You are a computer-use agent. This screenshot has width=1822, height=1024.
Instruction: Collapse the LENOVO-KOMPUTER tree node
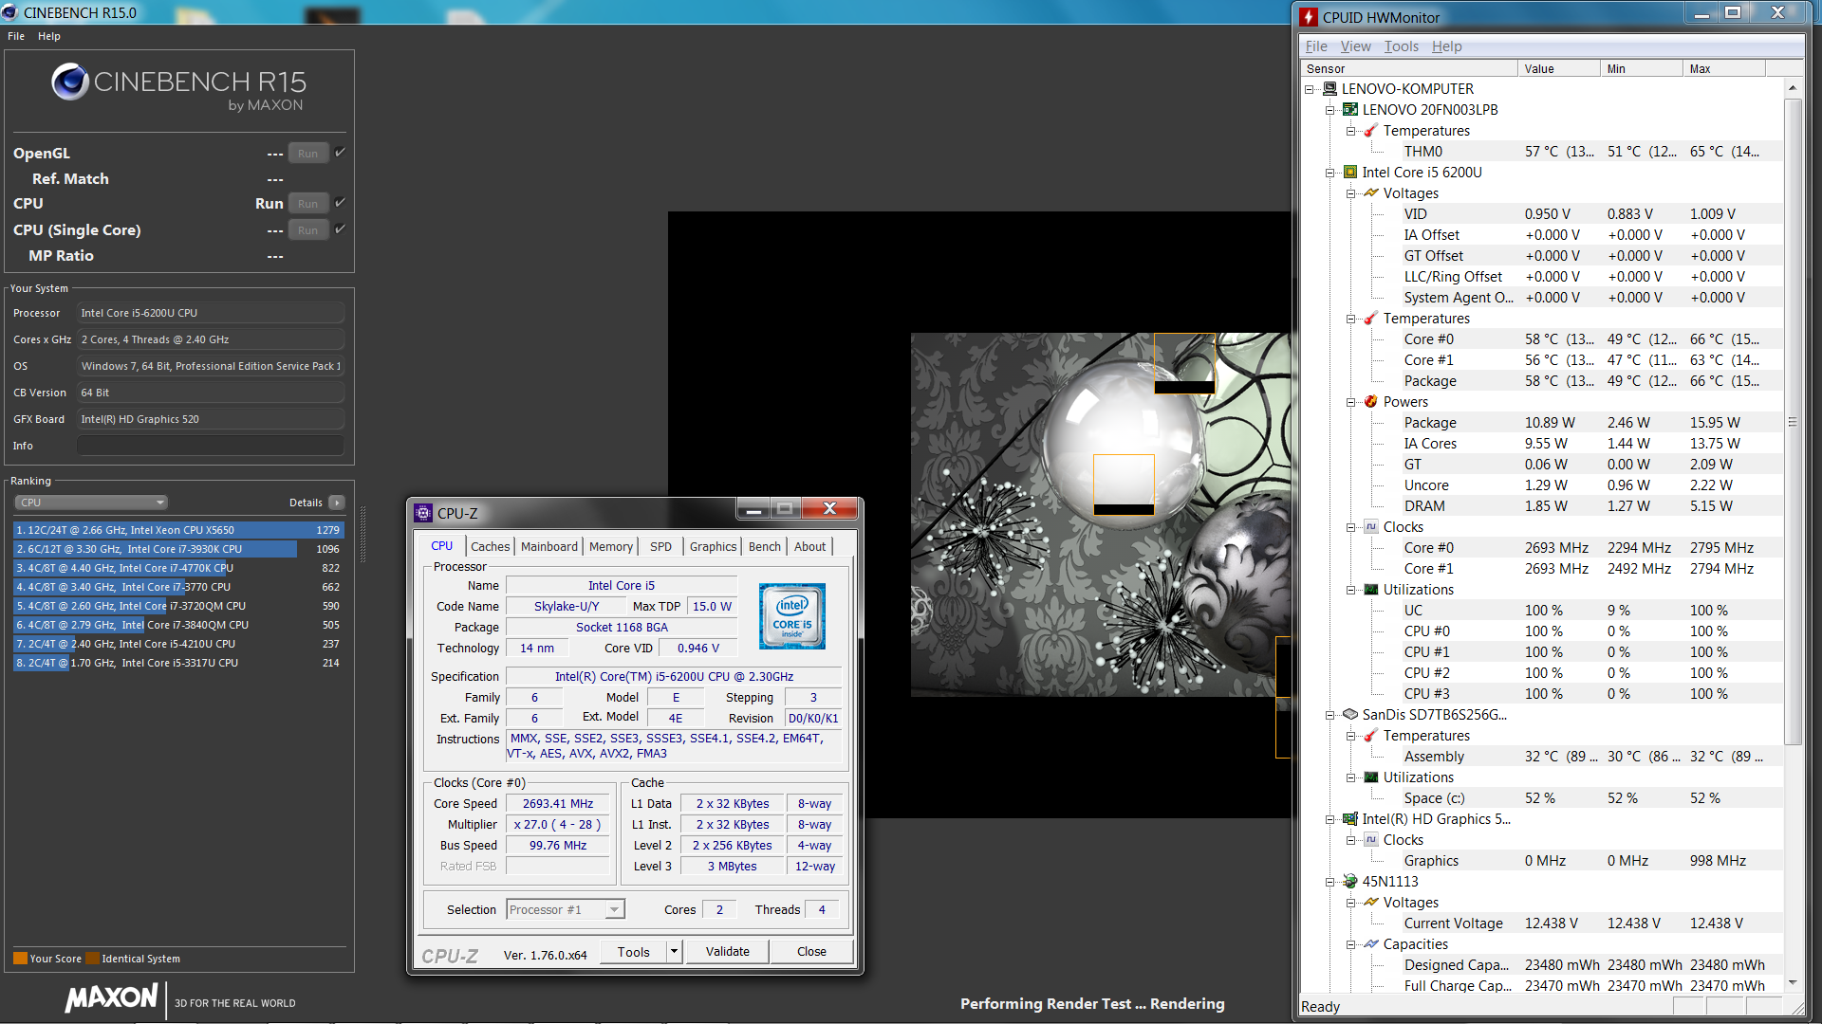pos(1310,89)
